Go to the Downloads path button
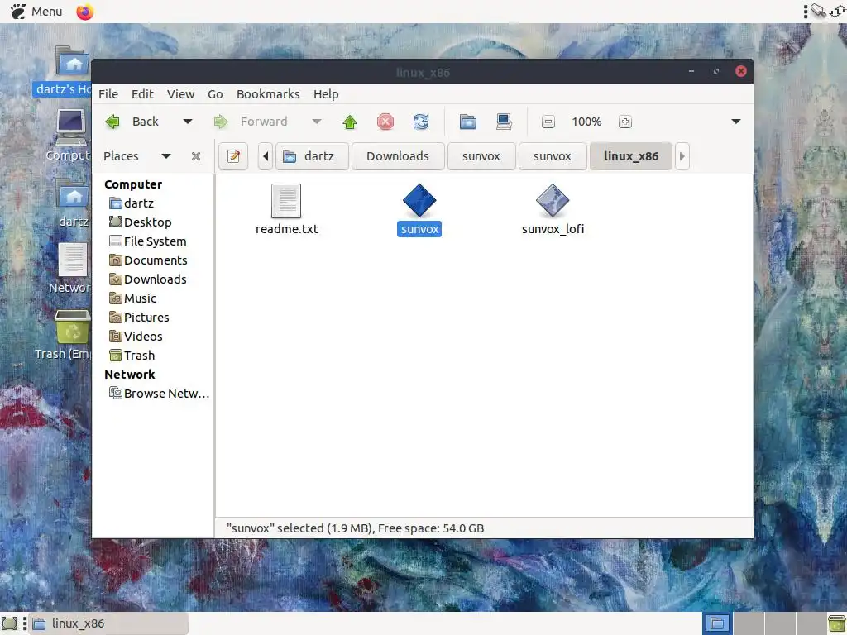Image resolution: width=847 pixels, height=635 pixels. pyautogui.click(x=398, y=156)
